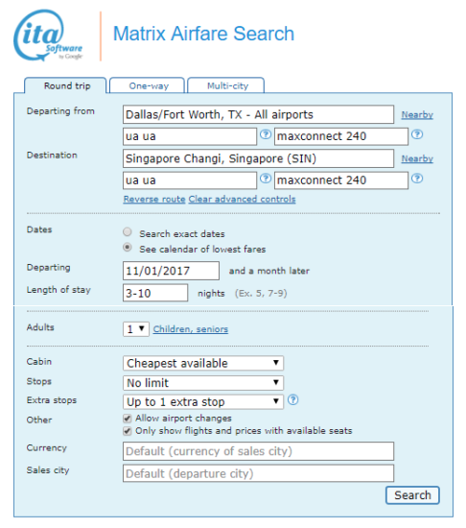Expand the Cabin dropdown
The height and width of the screenshot is (528, 466).
(x=203, y=363)
